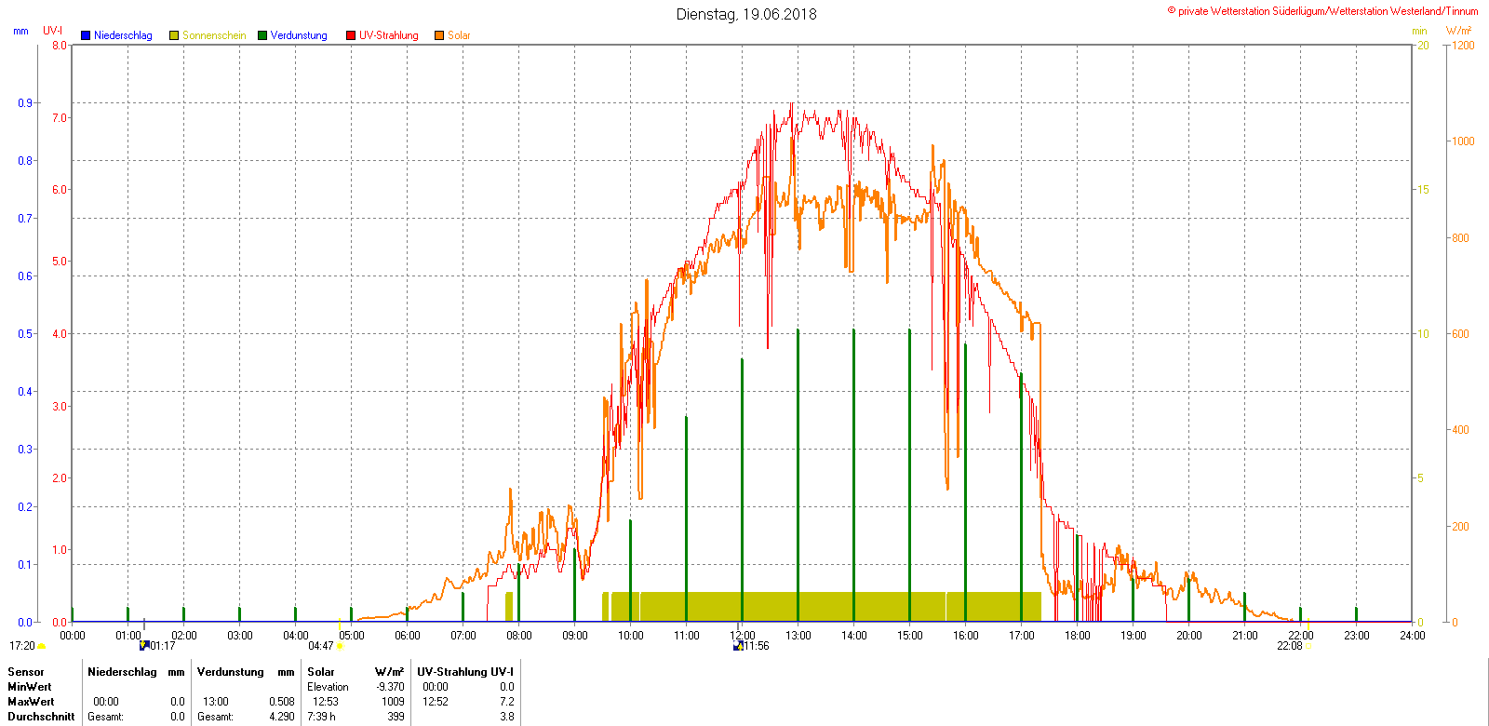The height and width of the screenshot is (726, 1489).
Task: Click the private Wetterstation copyright notice
Action: (x=1322, y=11)
